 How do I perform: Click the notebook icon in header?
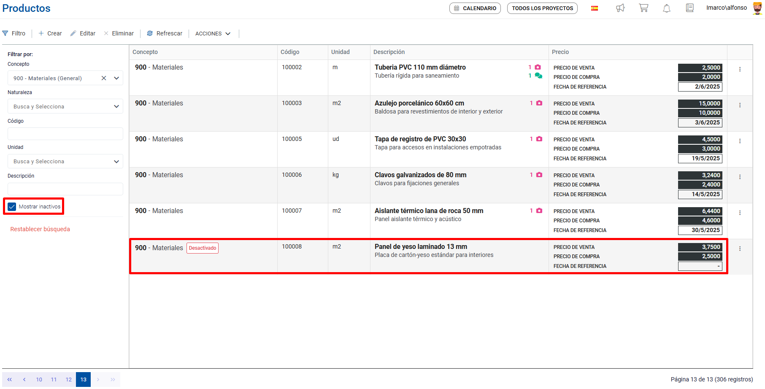coord(690,8)
